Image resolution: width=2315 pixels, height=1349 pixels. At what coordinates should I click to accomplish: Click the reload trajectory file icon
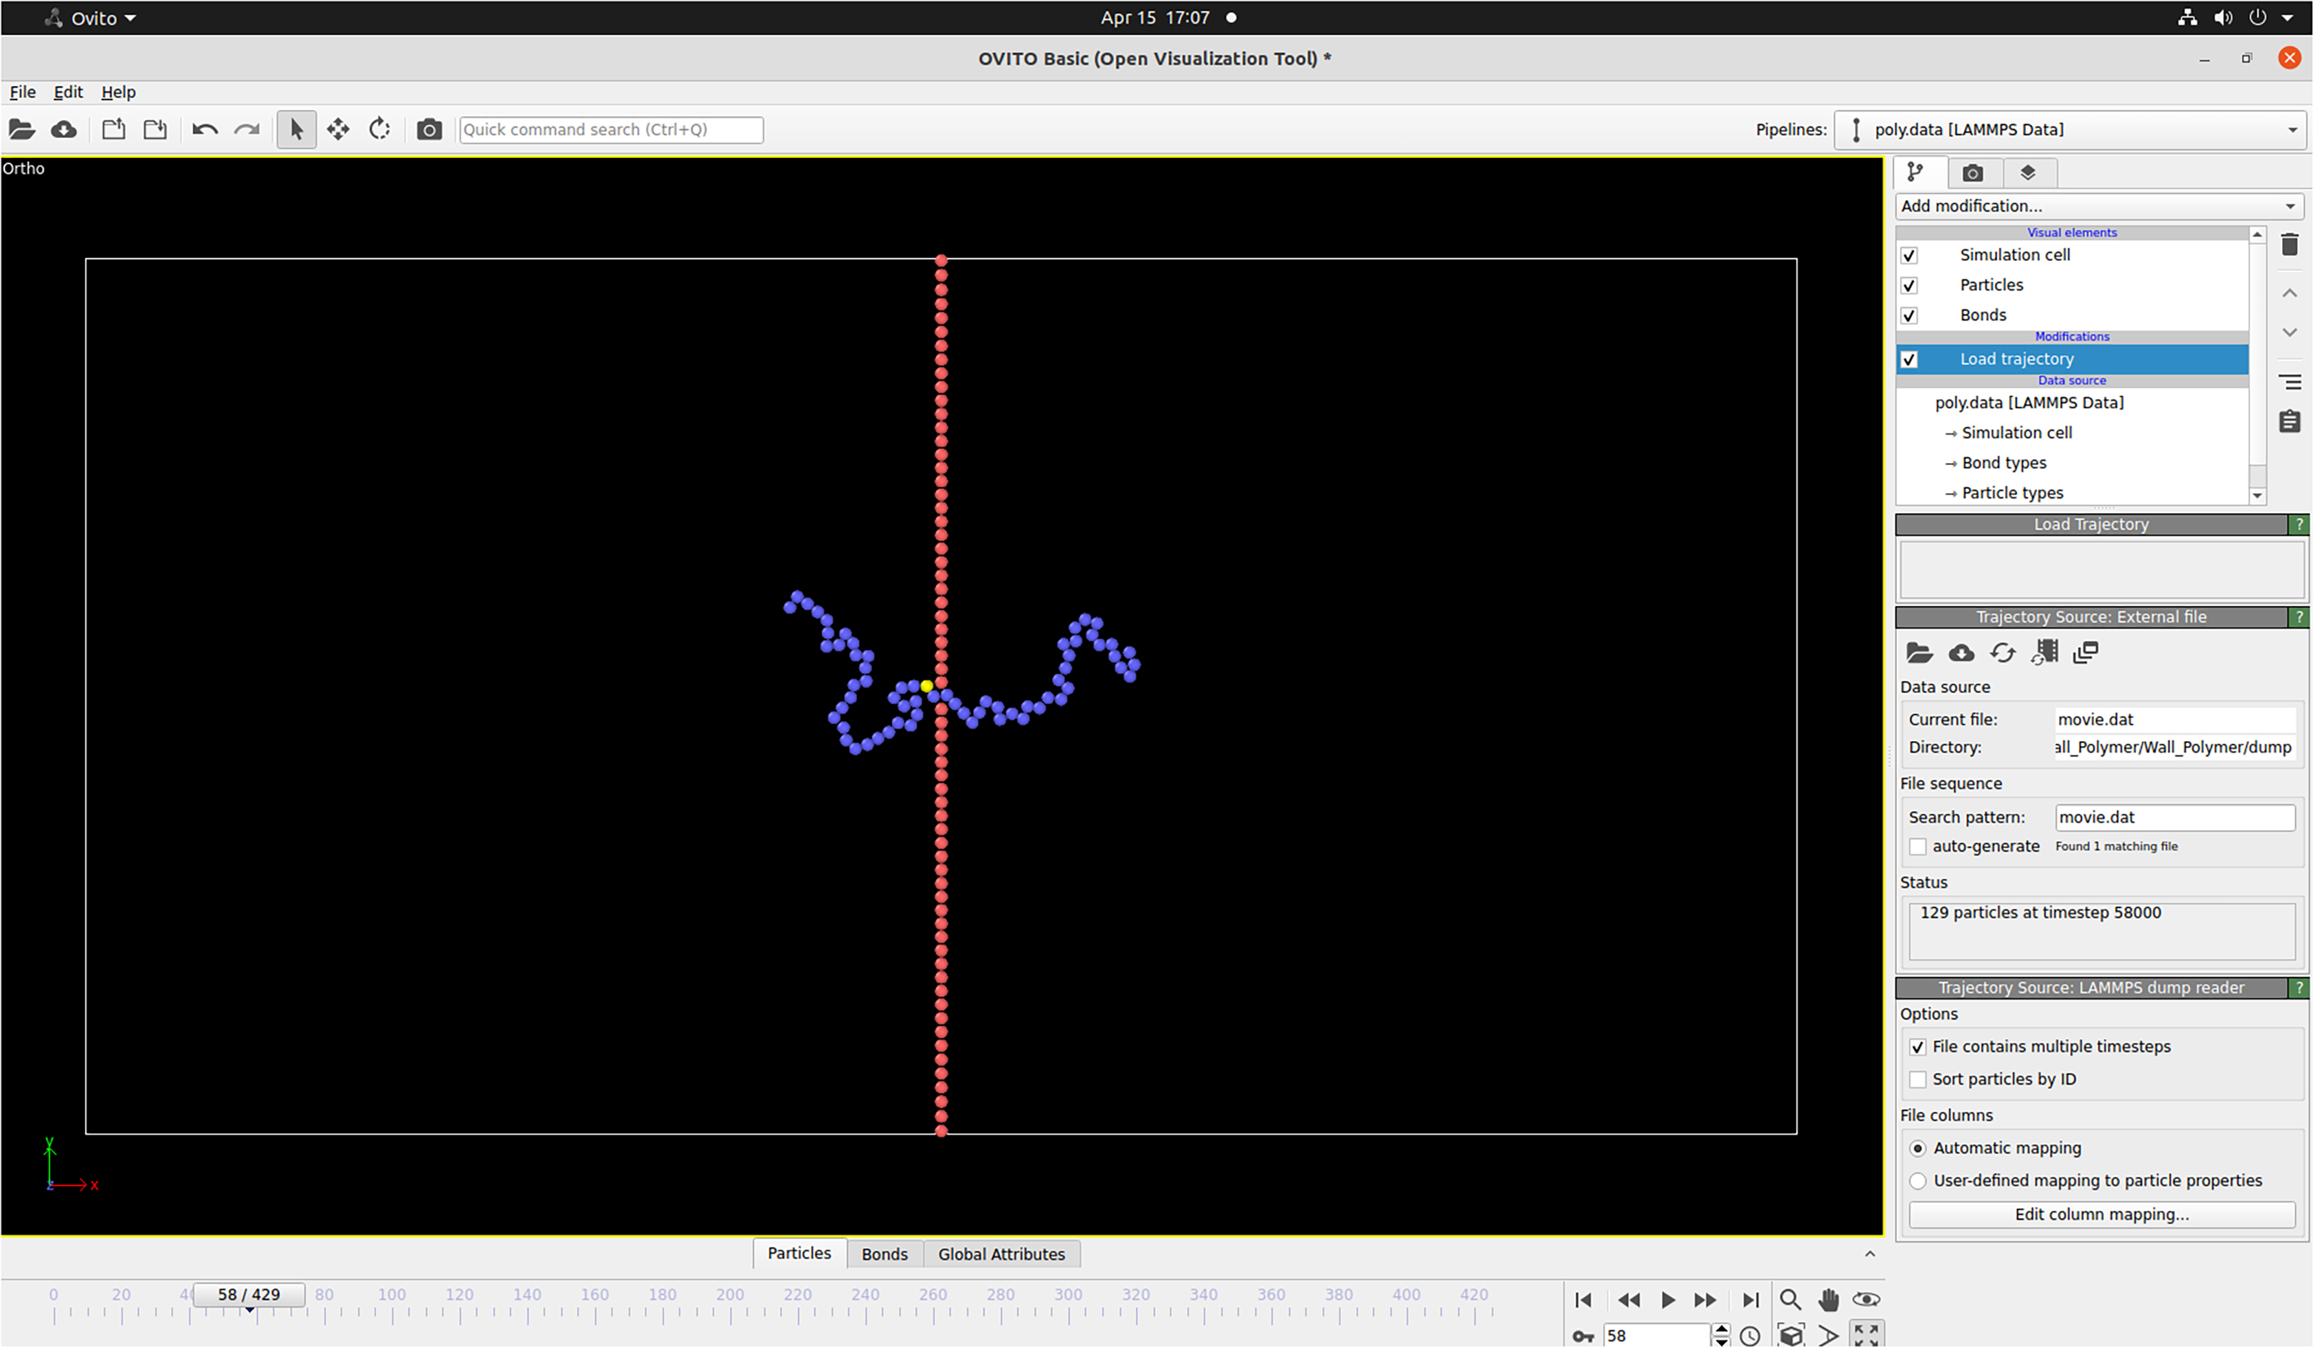[2003, 653]
